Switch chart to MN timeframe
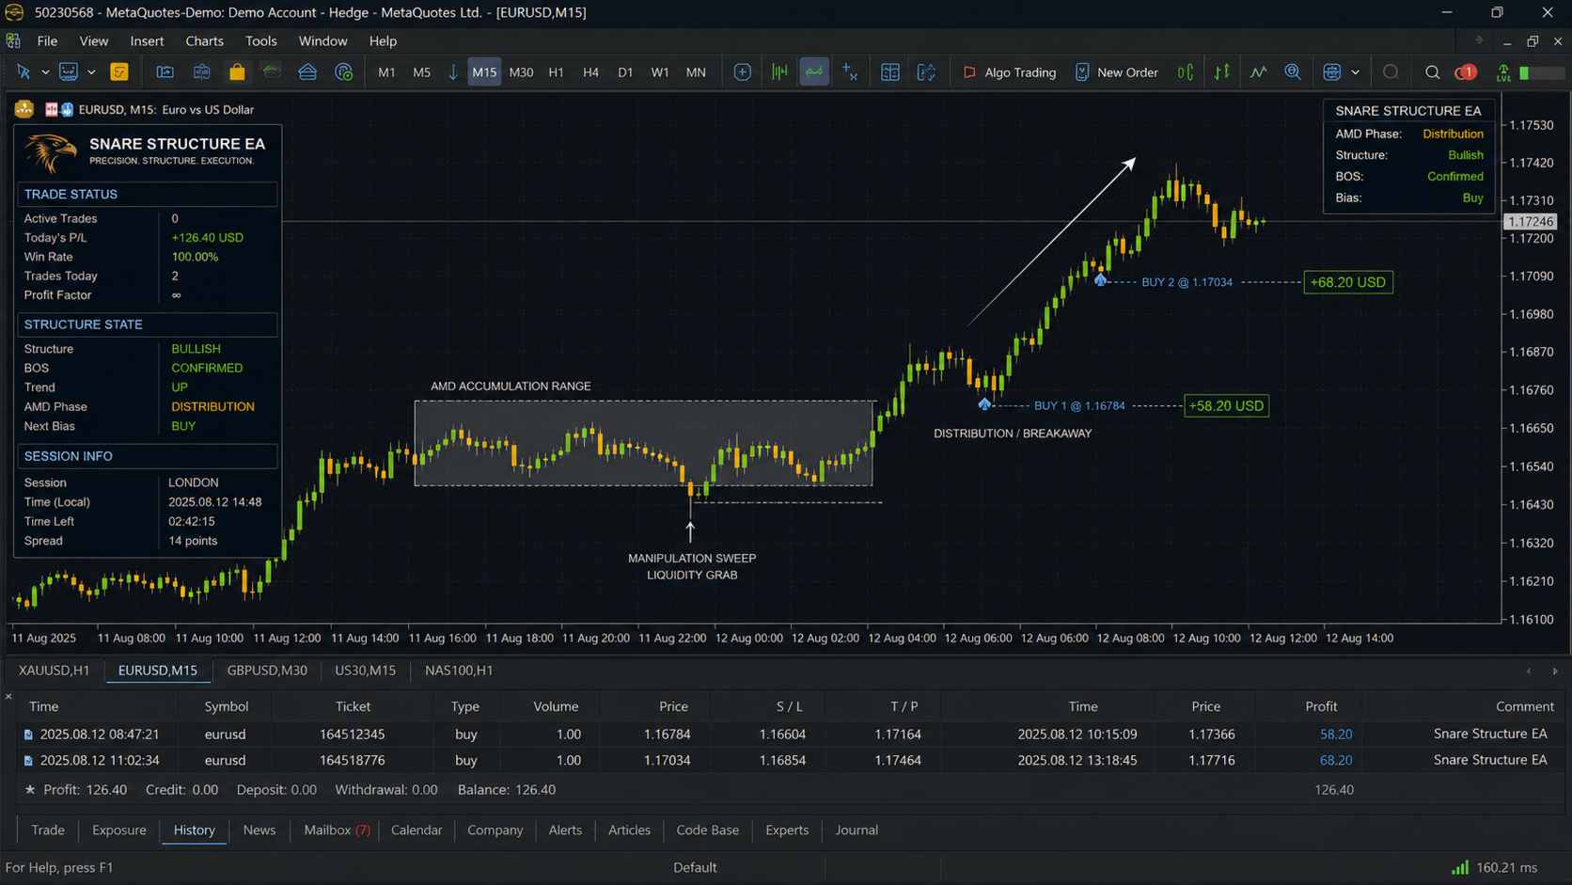The image size is (1572, 885). coord(696,72)
